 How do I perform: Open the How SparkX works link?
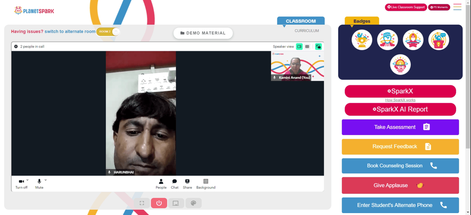(x=400, y=100)
